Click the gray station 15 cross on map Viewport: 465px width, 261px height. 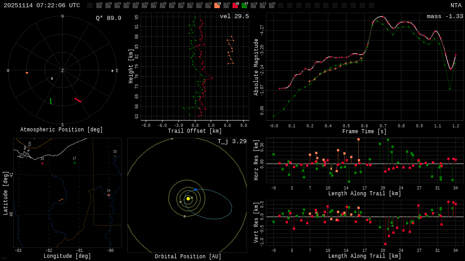click(115, 156)
